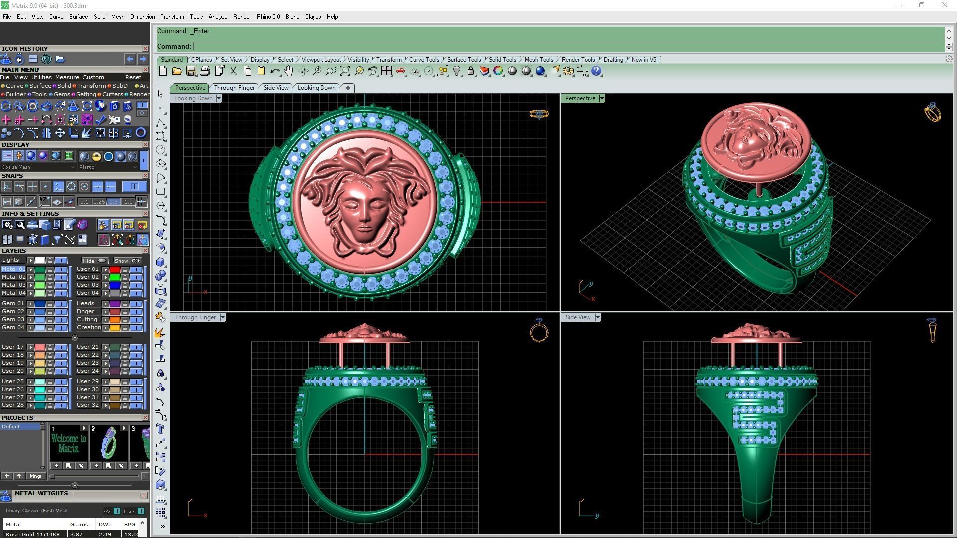This screenshot has width=957, height=538.
Task: Click the Projects thumbnail size slider handle
Action: click(x=52, y=476)
